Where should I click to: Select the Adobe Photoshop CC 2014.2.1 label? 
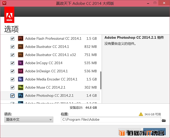(49, 95)
